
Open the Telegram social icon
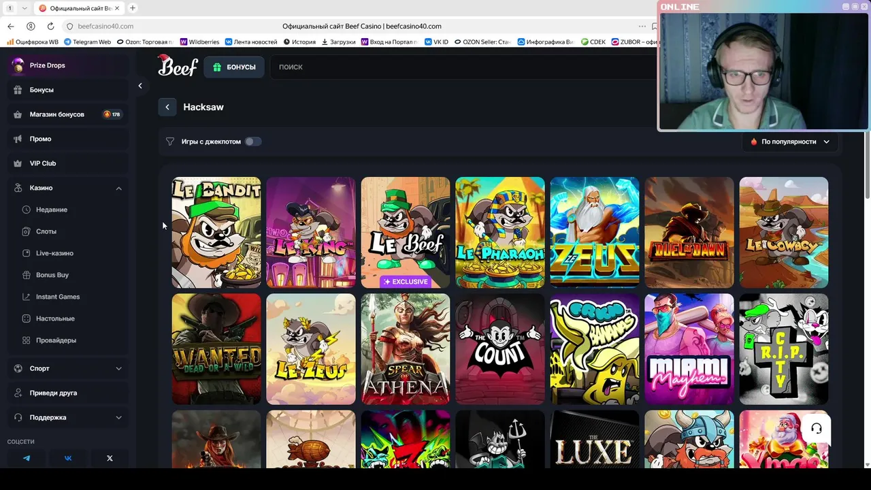click(x=27, y=458)
